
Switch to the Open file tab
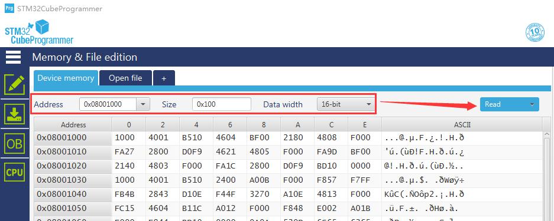[125, 78]
